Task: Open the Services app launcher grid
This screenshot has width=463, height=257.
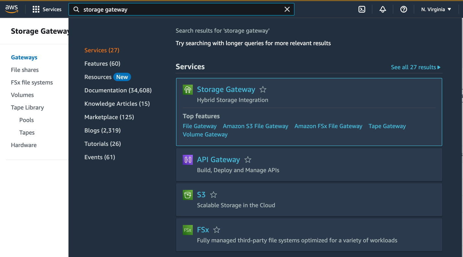Action: click(36, 9)
